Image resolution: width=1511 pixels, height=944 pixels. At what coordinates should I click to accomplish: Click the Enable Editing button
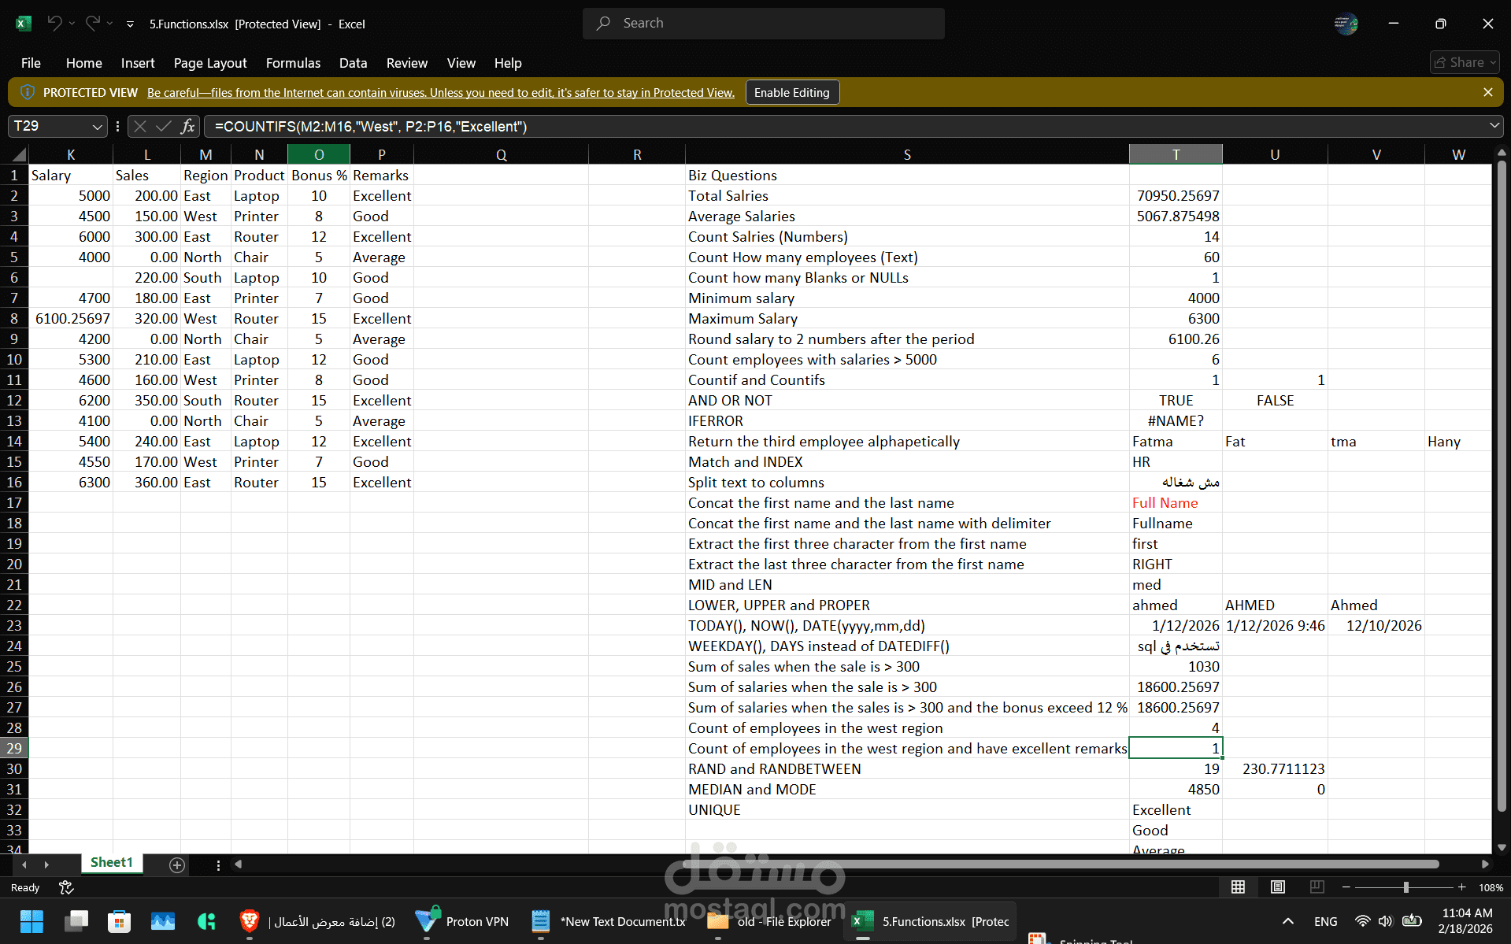coord(791,92)
